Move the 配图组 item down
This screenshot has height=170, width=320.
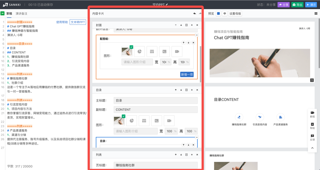point(188,42)
